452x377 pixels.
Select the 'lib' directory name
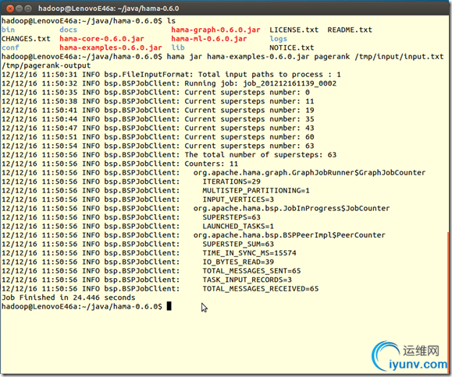178,48
